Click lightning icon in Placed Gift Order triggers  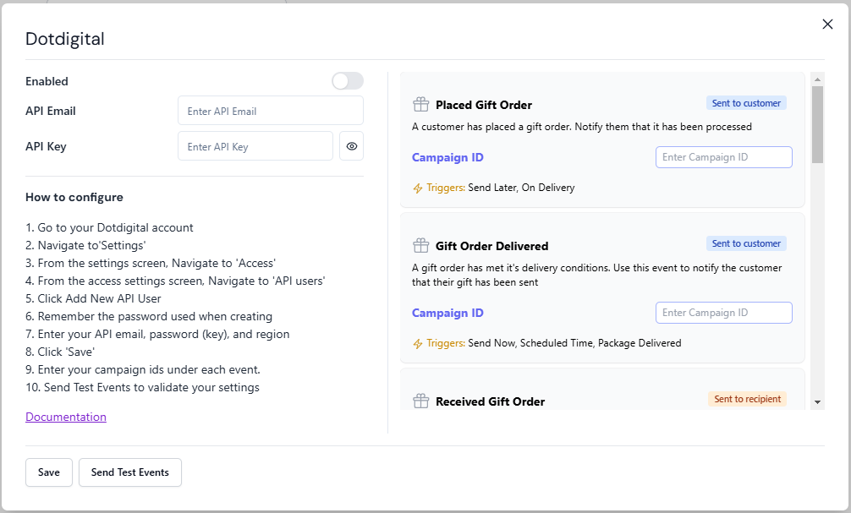click(x=417, y=188)
